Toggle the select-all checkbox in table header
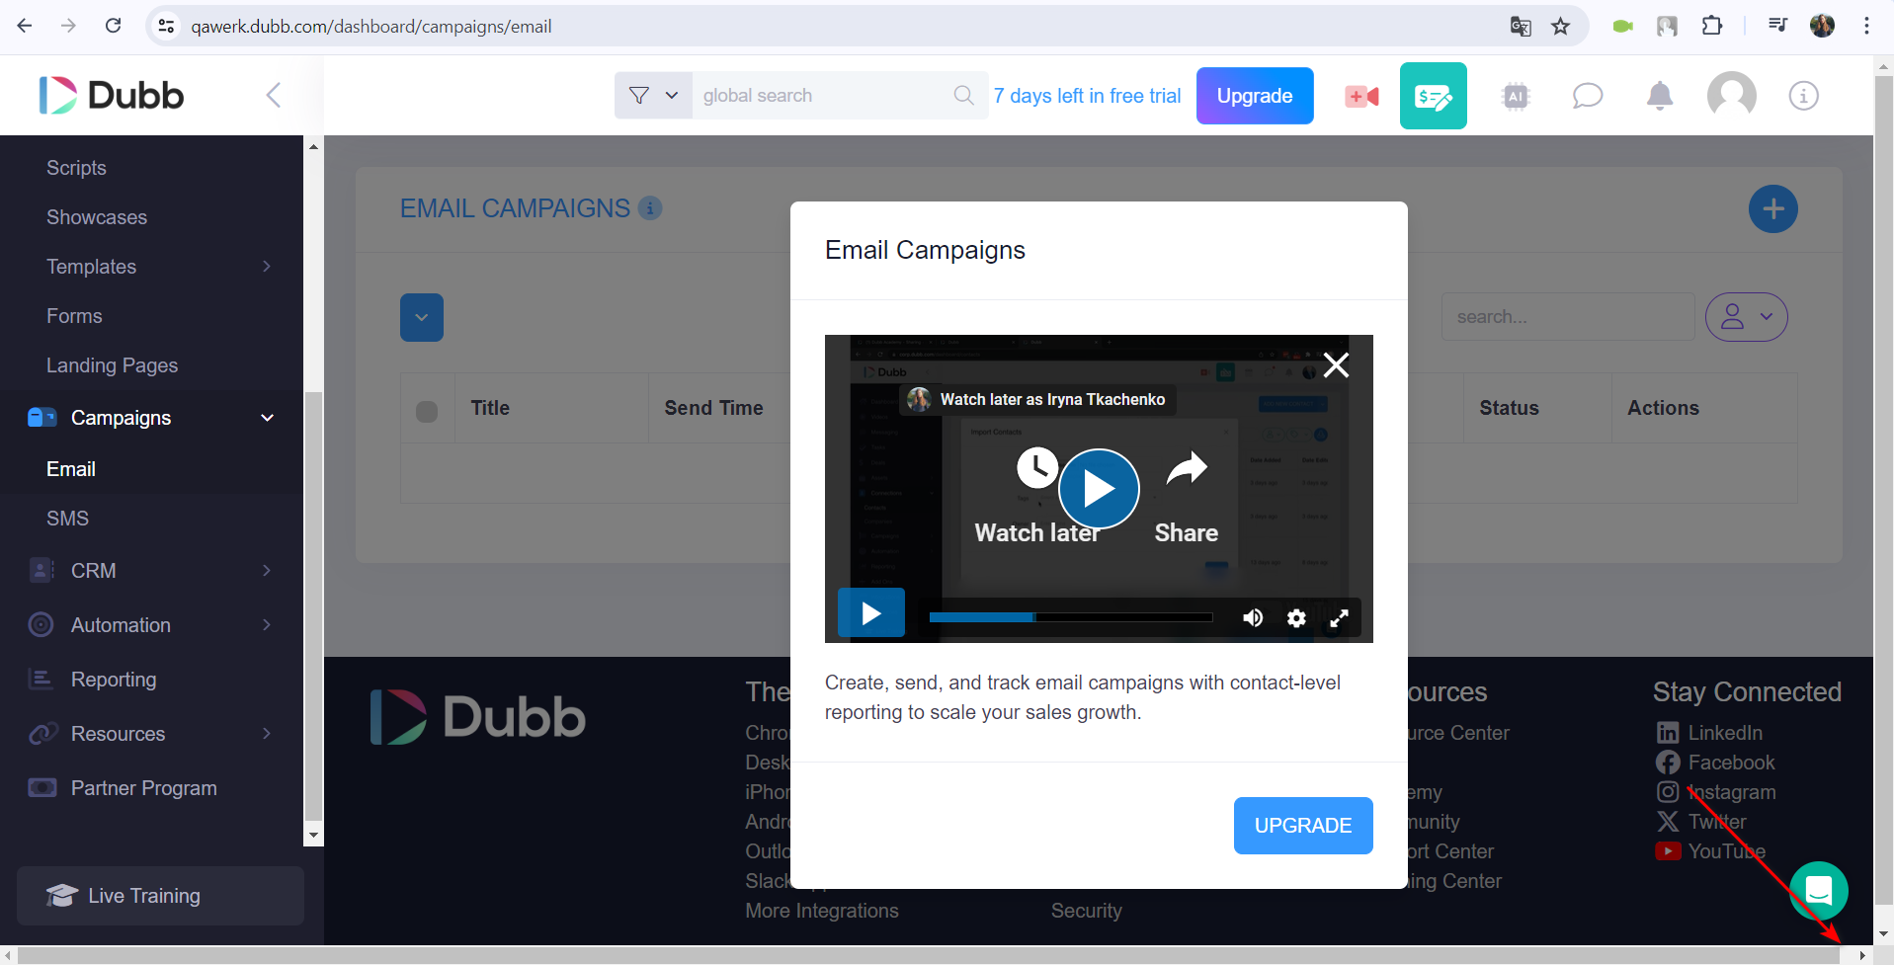This screenshot has height=965, width=1894. (x=427, y=411)
